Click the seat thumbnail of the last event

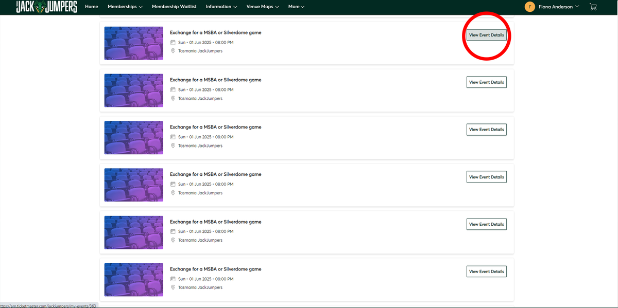click(134, 280)
